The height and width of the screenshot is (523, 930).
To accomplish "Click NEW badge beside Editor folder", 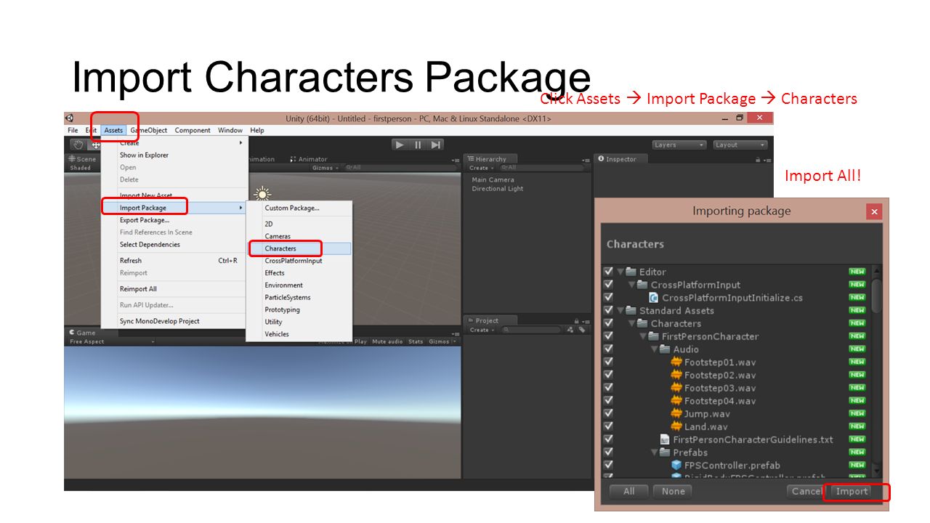I will (857, 272).
